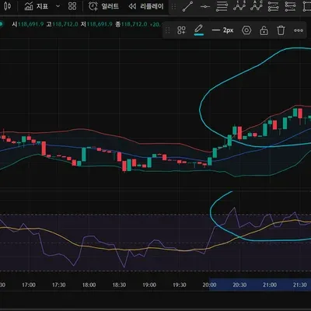Click the open price 118,691.9 next to 시
Screen dimensions: 311x311
click(x=30, y=24)
